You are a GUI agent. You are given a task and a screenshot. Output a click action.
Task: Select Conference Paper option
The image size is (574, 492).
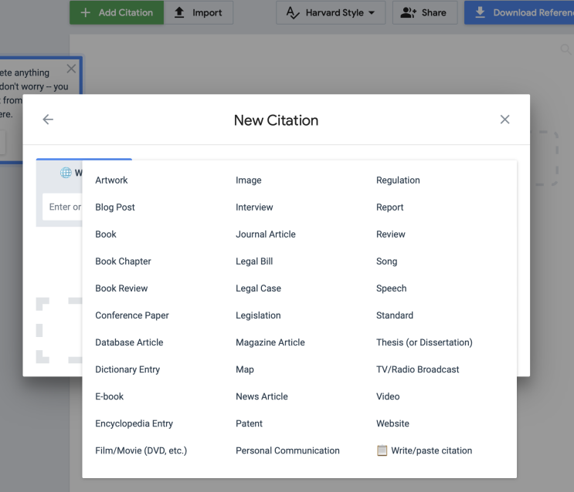pos(132,315)
